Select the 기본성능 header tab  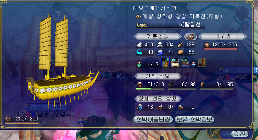pos(158,36)
